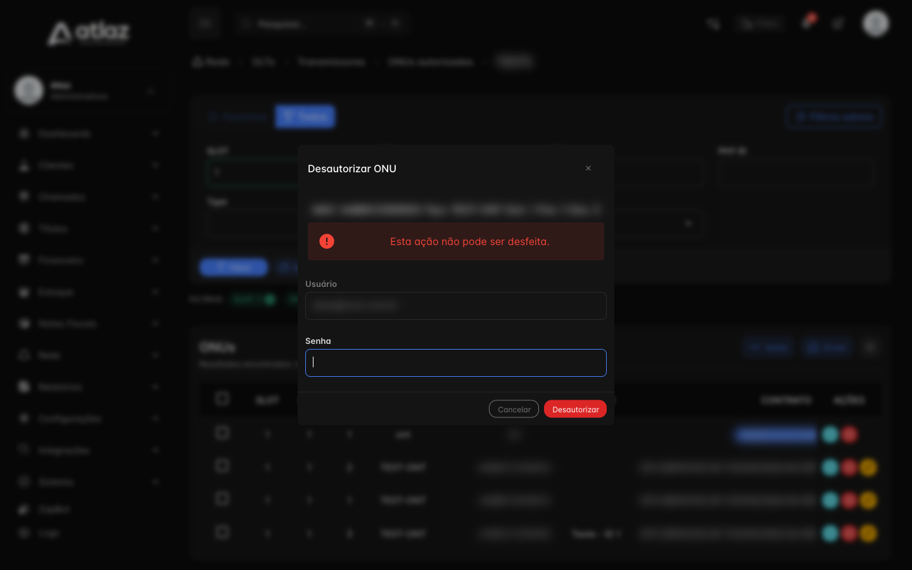Image resolution: width=912 pixels, height=570 pixels.
Task: Confirm with the red Desautorizar button
Action: (575, 409)
